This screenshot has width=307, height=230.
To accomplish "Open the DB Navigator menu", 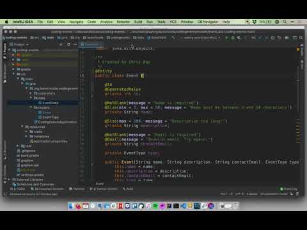I will point(207,22).
